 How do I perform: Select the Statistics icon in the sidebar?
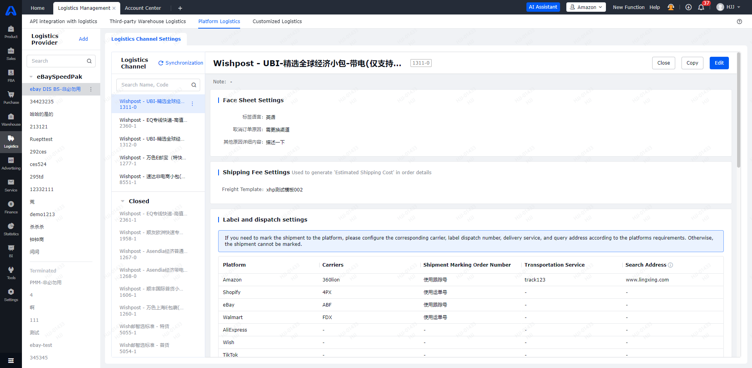[x=11, y=228]
